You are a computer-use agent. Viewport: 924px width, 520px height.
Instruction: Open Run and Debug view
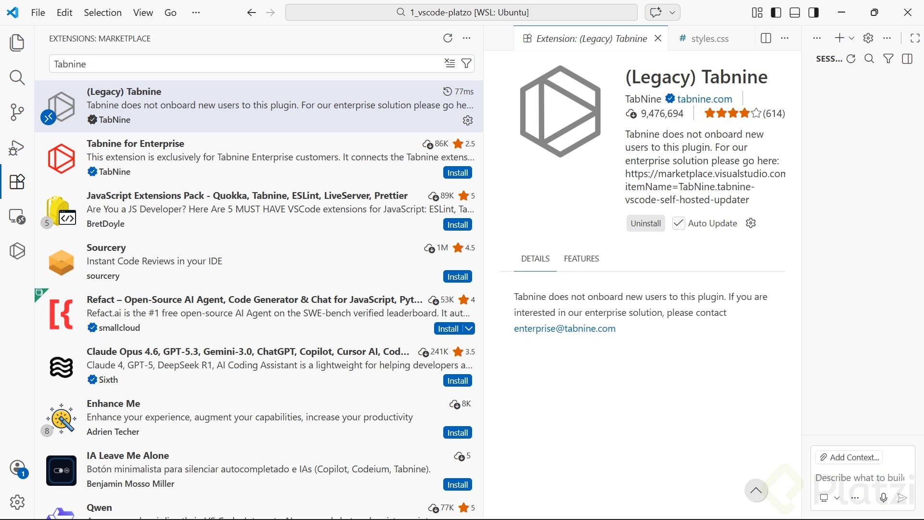(x=17, y=147)
